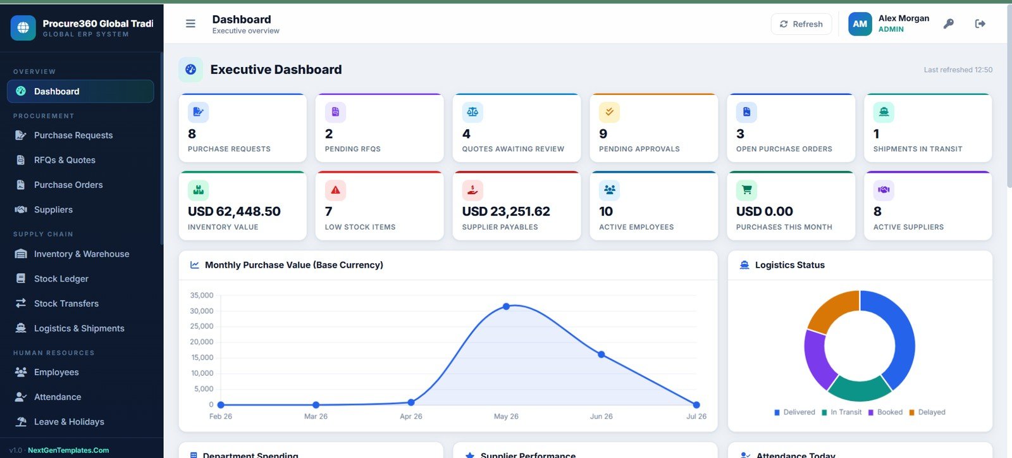Viewport: 1012px width, 458px height.
Task: Click the Feb 26 x-axis label
Action: pos(221,416)
